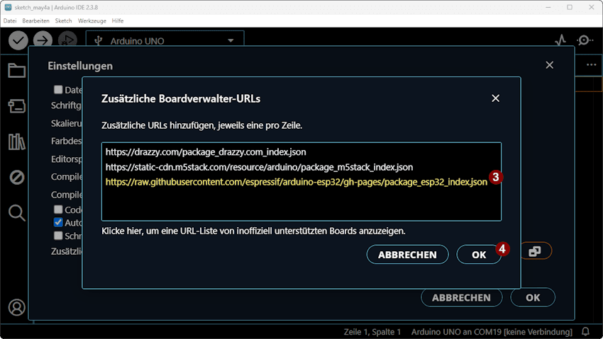Viewport: 603px width, 339px height.
Task: Open the Debug sidebar icon
Action: tap(17, 177)
